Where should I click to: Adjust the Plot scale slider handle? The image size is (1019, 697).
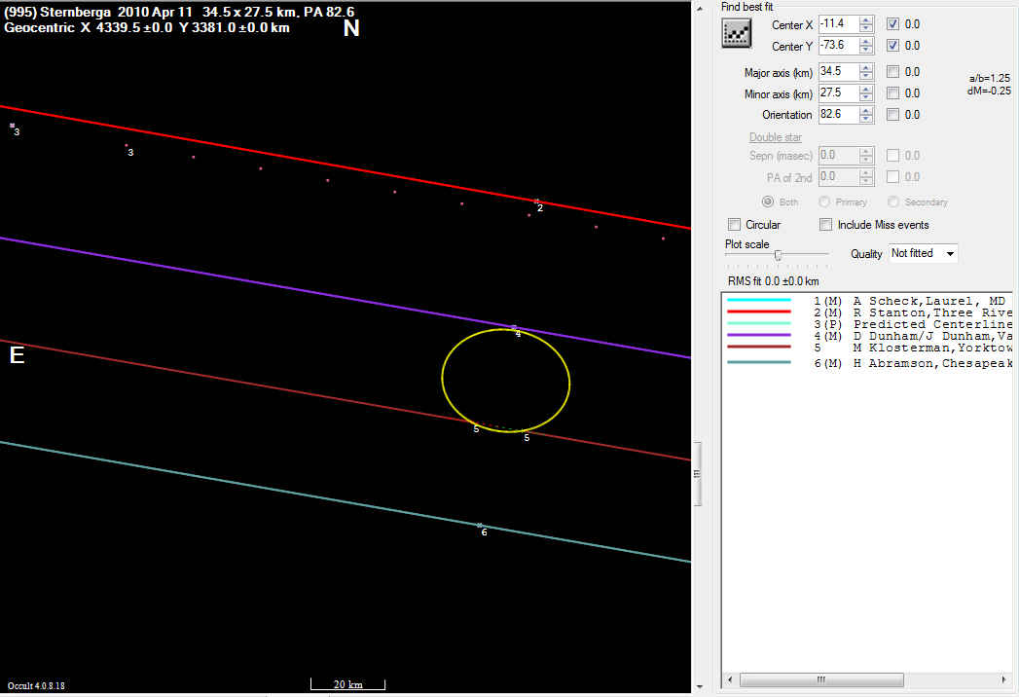pyautogui.click(x=778, y=255)
